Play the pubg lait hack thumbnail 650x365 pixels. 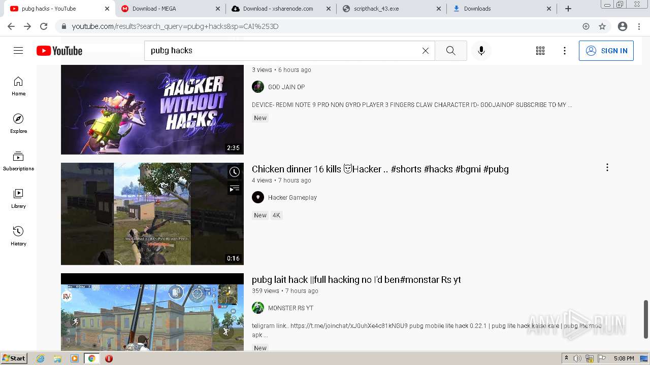[x=152, y=312]
